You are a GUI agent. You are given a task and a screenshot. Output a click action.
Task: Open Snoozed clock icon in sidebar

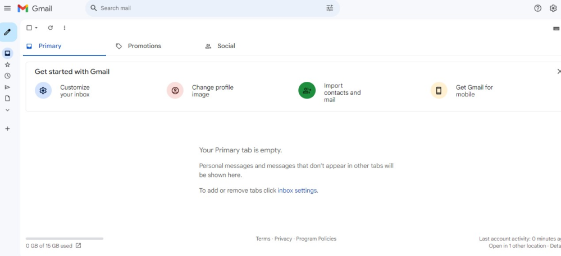pos(7,76)
